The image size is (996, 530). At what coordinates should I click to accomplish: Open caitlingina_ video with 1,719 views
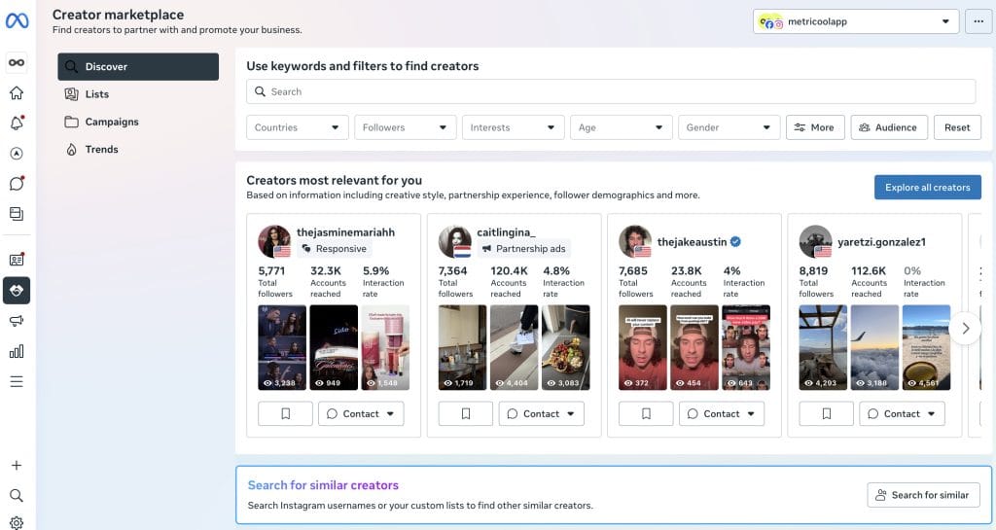[x=462, y=347]
